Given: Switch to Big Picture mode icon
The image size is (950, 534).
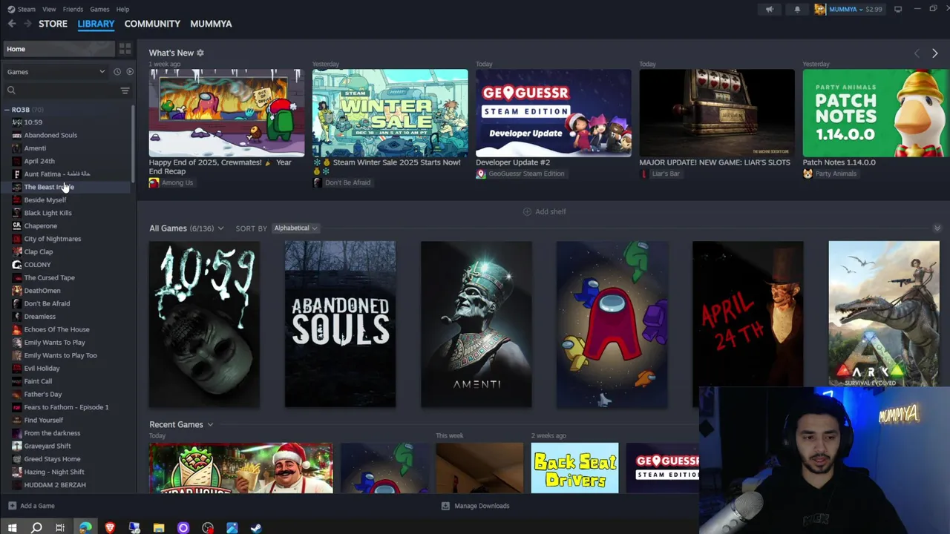Looking at the screenshot, I should tap(898, 10).
